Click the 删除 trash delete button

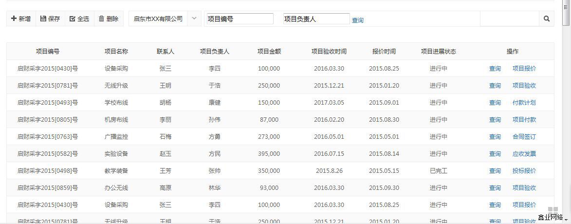109,19
